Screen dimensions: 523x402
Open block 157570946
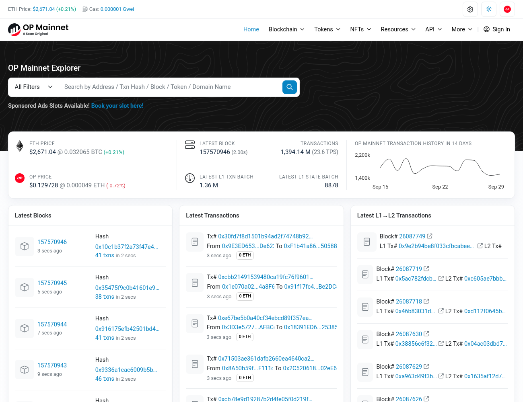click(52, 242)
